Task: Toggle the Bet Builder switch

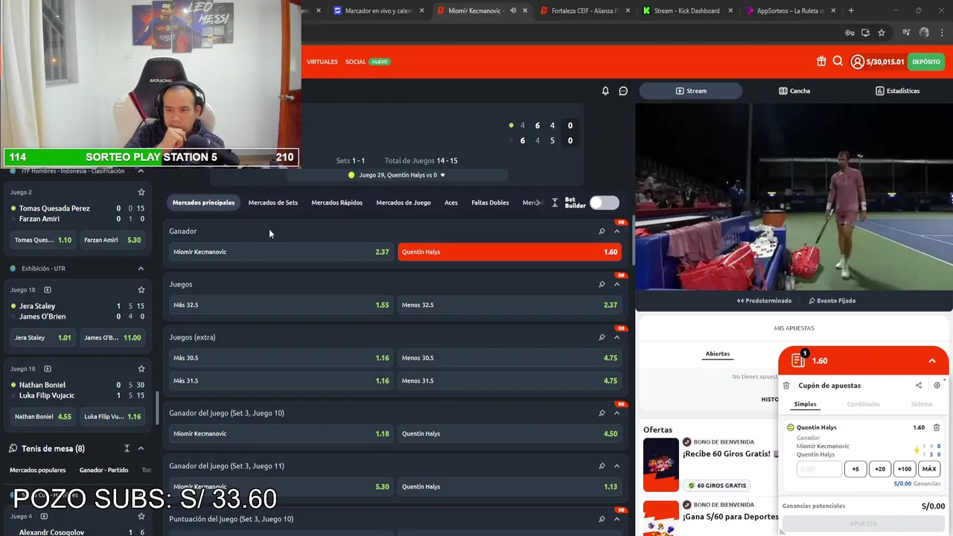Action: [x=604, y=202]
